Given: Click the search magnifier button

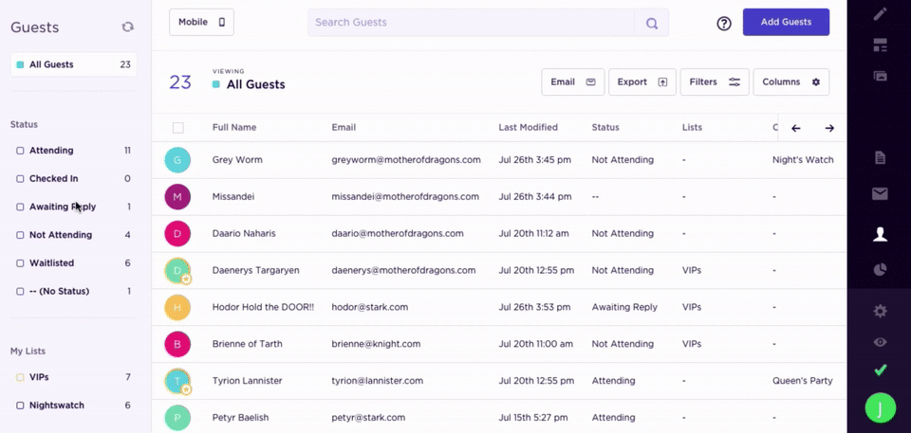Looking at the screenshot, I should 652,23.
